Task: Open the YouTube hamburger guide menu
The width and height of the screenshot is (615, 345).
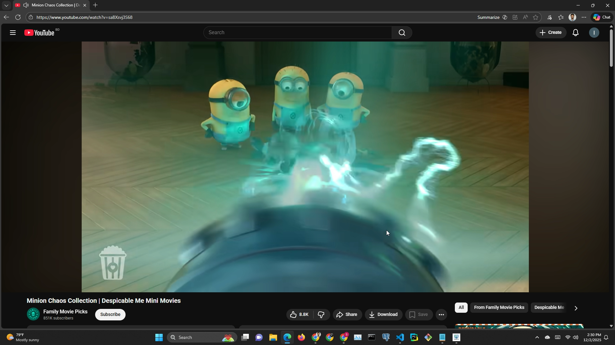Action: (13, 33)
